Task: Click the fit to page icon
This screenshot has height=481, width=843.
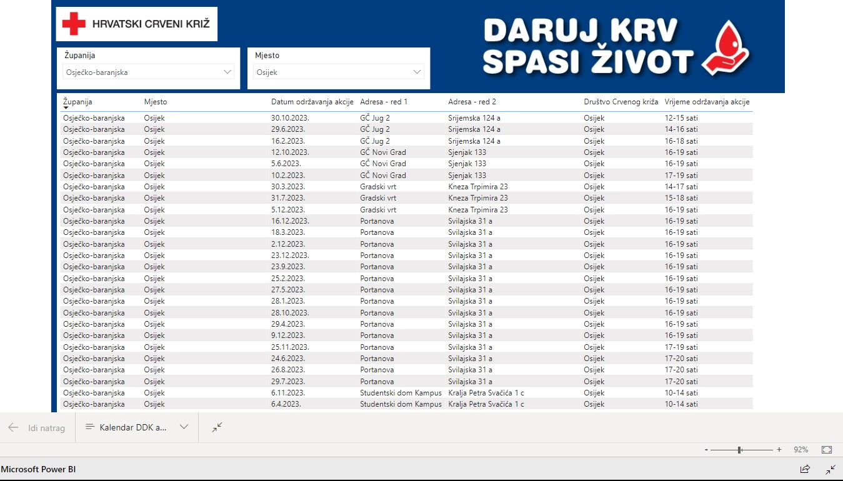Action: click(827, 449)
